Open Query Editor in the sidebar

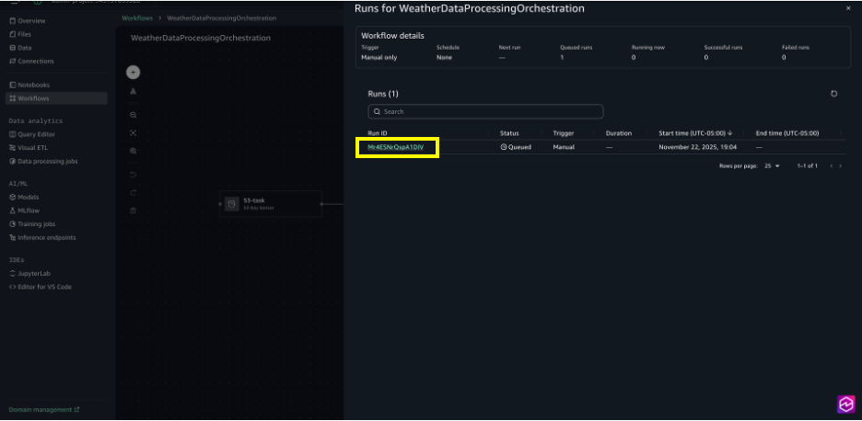(x=36, y=134)
